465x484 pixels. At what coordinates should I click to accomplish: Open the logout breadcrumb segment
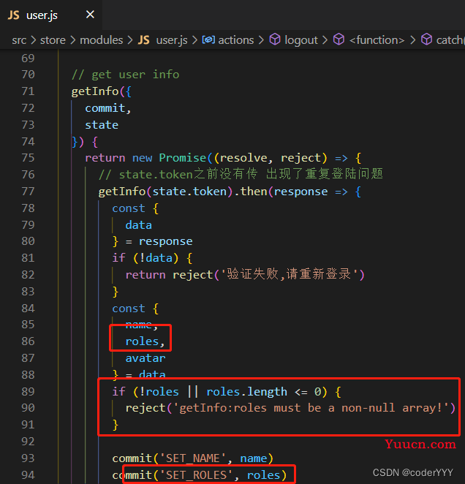[301, 40]
